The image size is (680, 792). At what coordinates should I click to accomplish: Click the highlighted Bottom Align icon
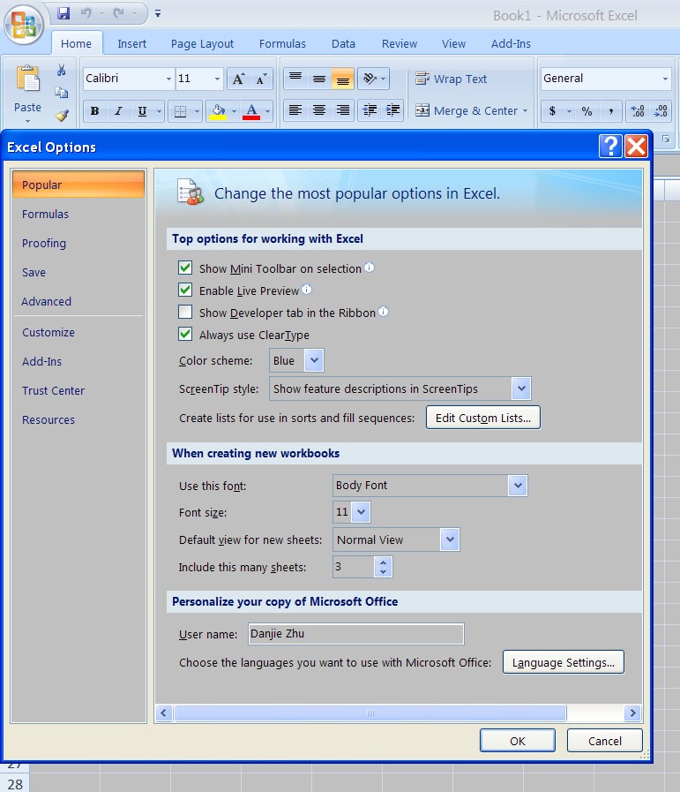342,79
